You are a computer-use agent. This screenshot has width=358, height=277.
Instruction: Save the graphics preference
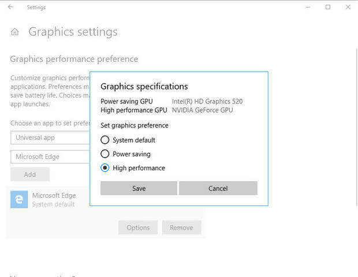click(x=139, y=188)
